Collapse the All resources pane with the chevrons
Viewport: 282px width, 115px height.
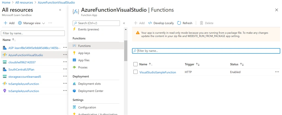60,10
